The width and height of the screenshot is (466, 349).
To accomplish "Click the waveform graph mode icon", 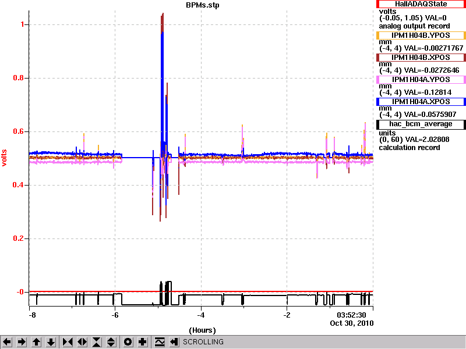I will tap(160, 342).
